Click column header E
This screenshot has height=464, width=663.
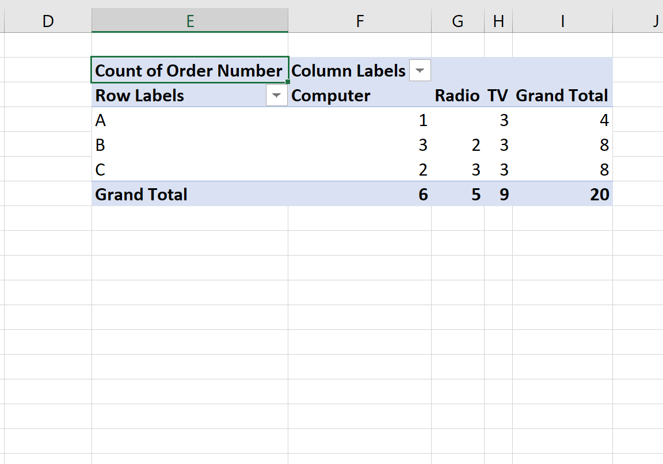click(x=190, y=21)
